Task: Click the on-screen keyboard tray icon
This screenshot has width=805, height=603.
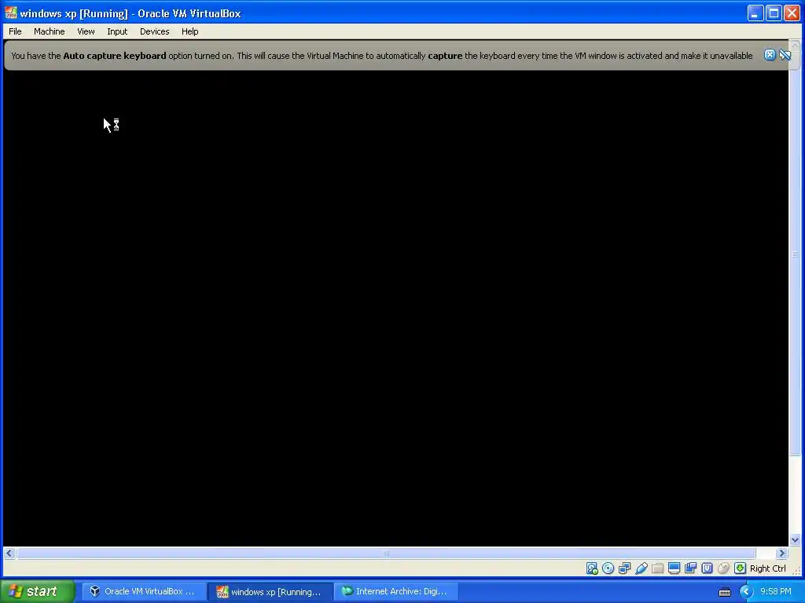Action: (x=724, y=592)
